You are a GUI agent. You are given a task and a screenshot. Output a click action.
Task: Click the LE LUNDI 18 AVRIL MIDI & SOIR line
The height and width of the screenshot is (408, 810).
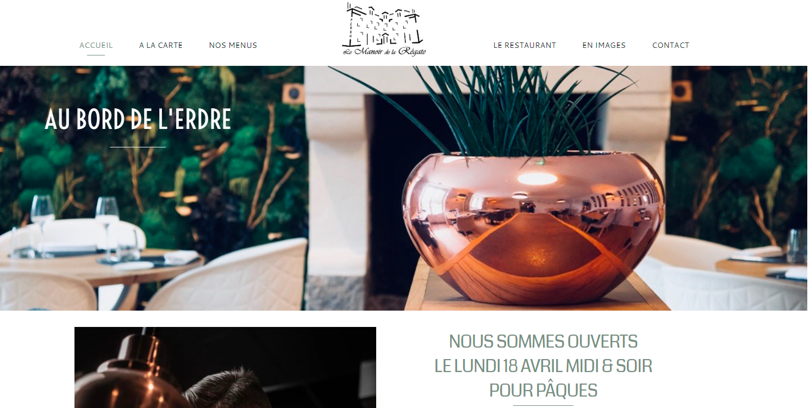543,366
